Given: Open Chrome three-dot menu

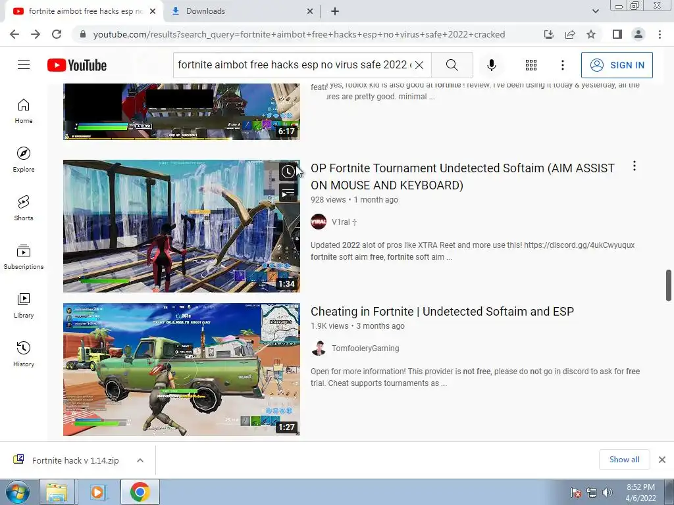Looking at the screenshot, I should pos(660,34).
